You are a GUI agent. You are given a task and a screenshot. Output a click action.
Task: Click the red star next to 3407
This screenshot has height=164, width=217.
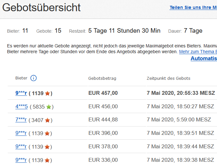48,120
